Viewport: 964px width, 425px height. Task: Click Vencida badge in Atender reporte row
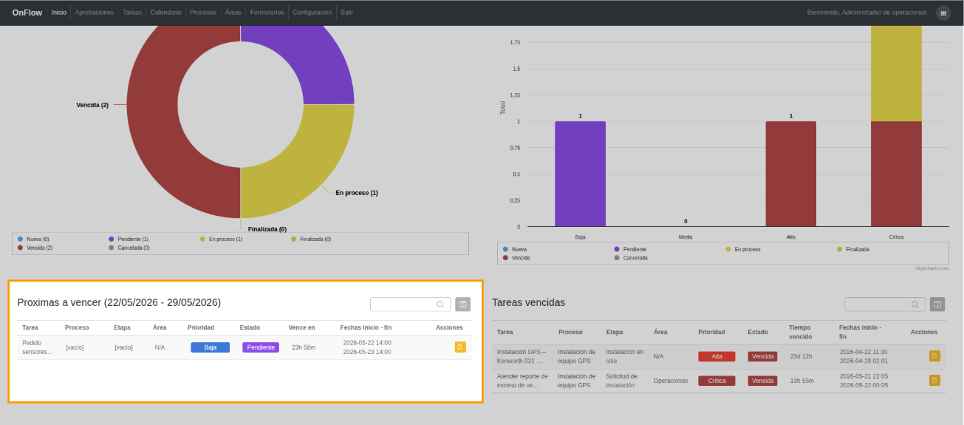tap(762, 381)
